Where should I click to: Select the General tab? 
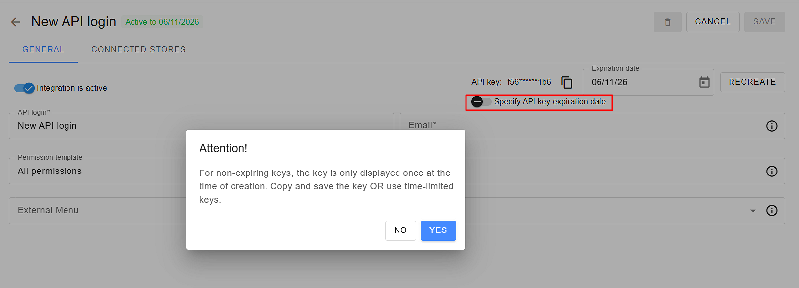click(x=43, y=50)
